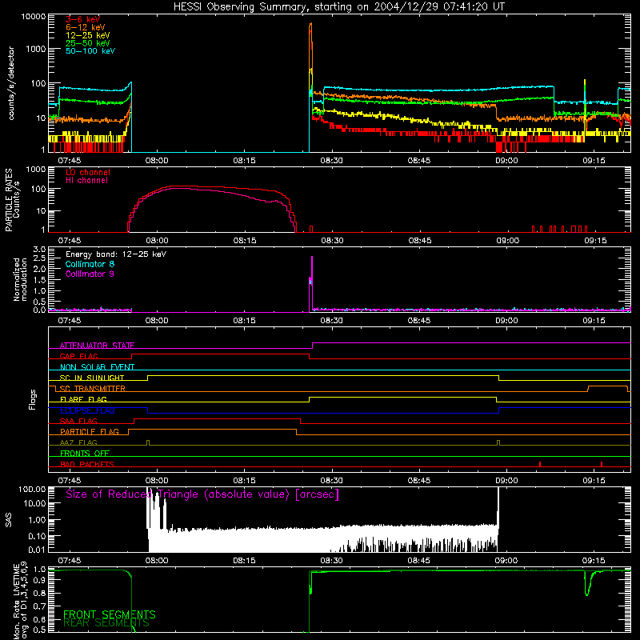This screenshot has width=640, height=640.
Task: Select the orange 6-12 keV legend label
Action: (86, 27)
